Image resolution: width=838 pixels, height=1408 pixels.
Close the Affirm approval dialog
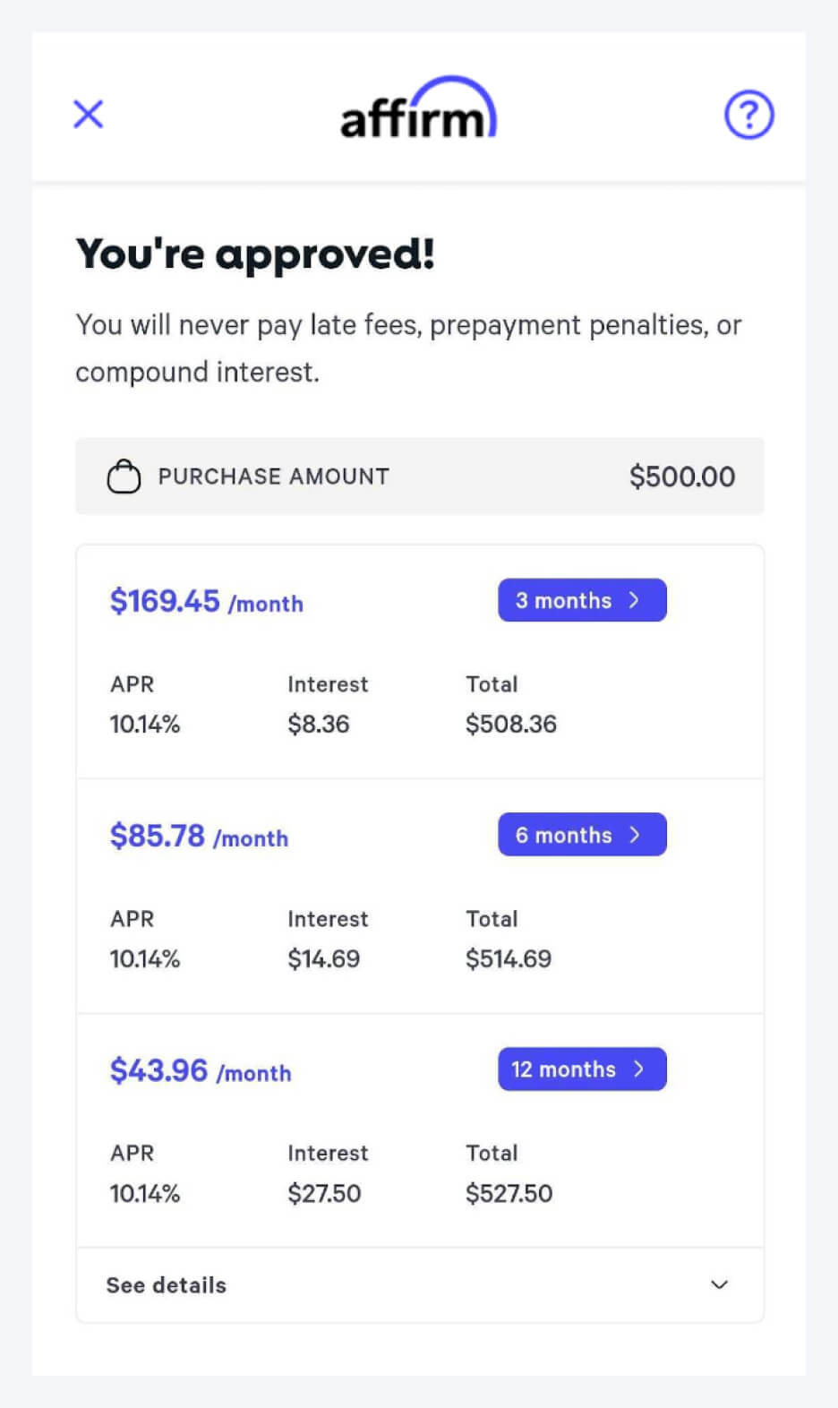(x=88, y=115)
